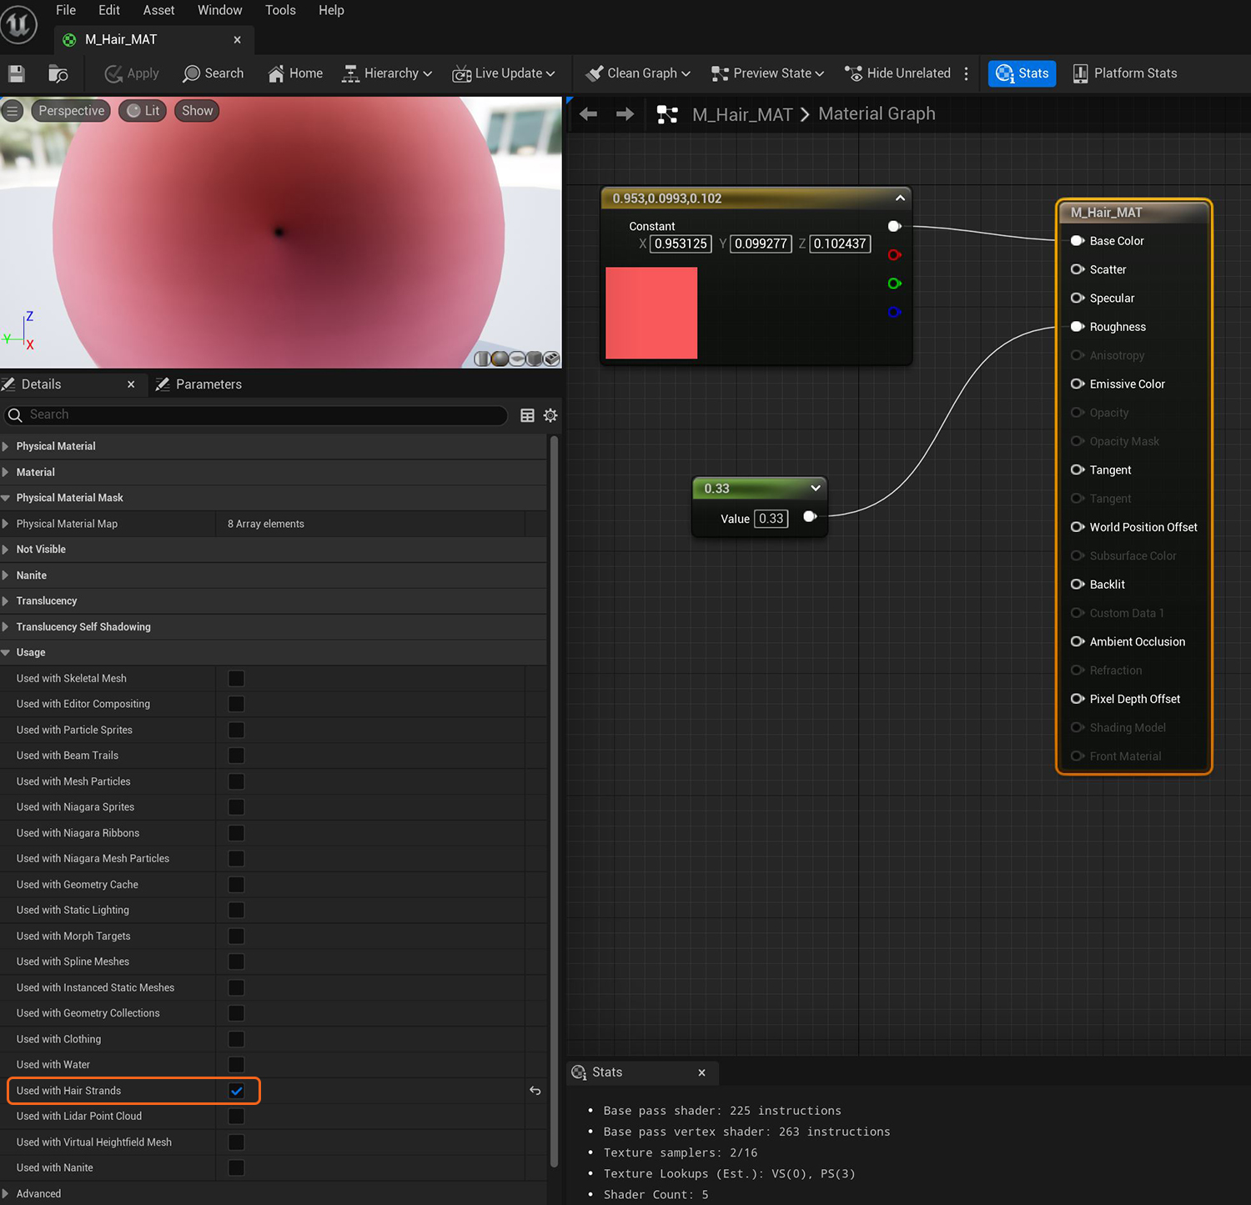Expand the Advanced section
The width and height of the screenshot is (1251, 1205).
(x=6, y=1194)
